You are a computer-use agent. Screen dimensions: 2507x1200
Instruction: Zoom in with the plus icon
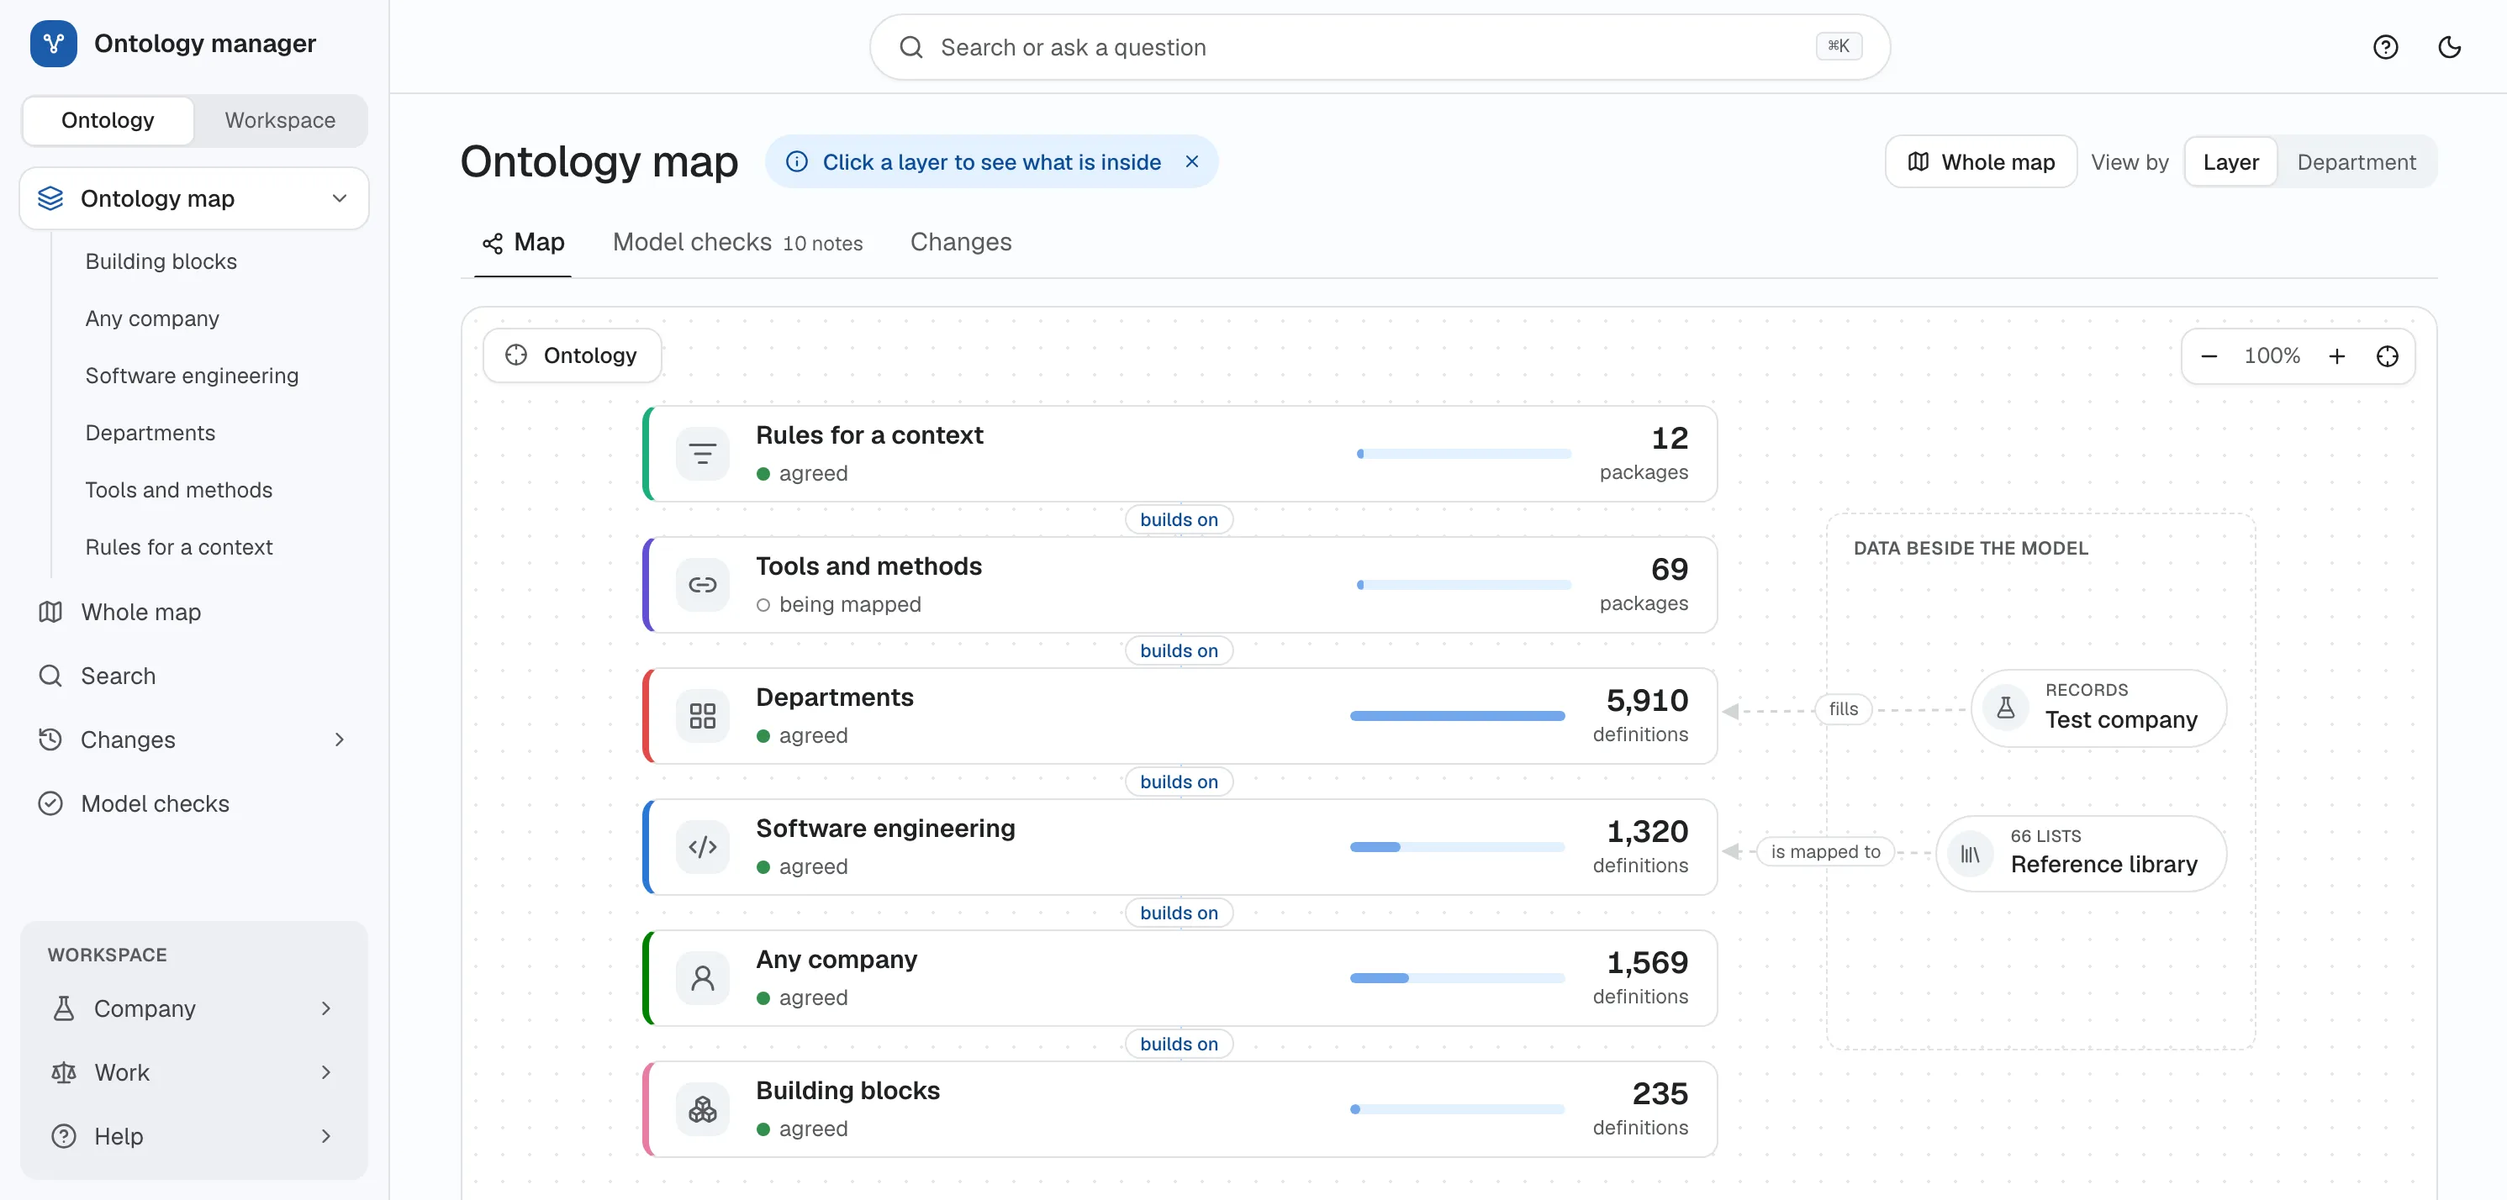pyautogui.click(x=2336, y=356)
